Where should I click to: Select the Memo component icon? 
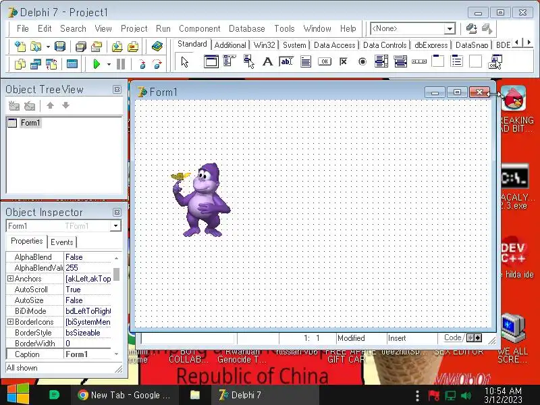(306, 61)
